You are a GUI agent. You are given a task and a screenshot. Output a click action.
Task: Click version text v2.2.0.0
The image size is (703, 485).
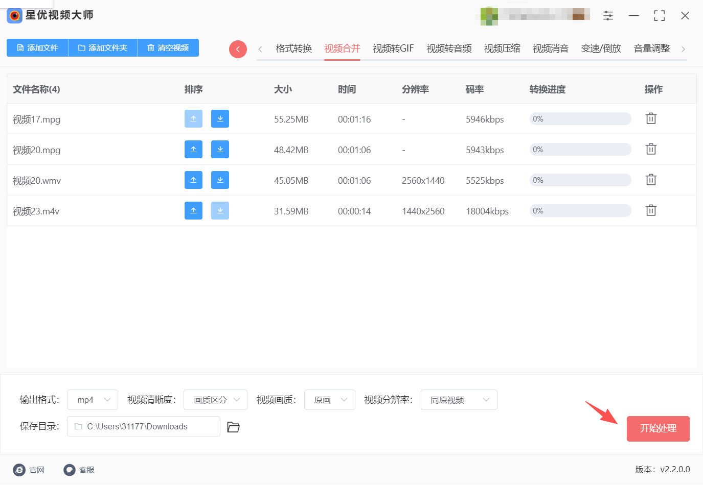(675, 469)
